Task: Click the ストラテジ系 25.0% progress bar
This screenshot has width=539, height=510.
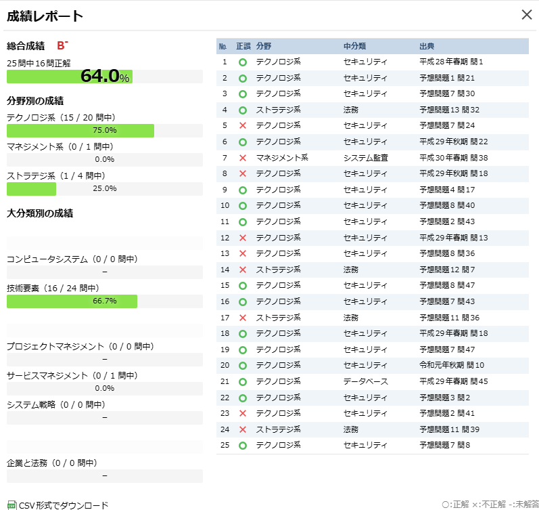Action: point(105,189)
